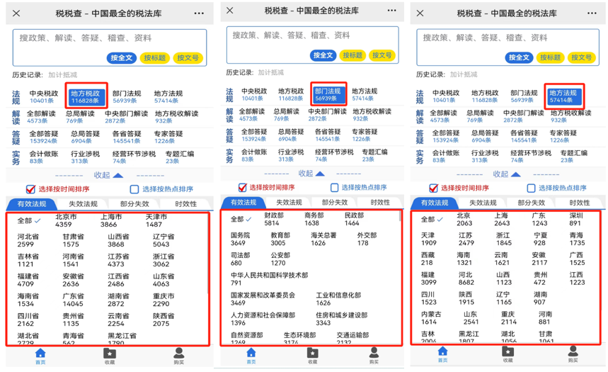Filter by 广东省 14045 in the left screen
Screen dimensions: 608x372
click(73, 300)
